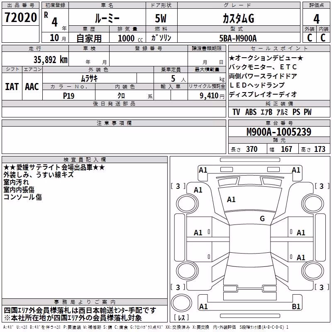Click the interior grade C under 内装
This screenshot has width=332, height=332.
coord(323,38)
